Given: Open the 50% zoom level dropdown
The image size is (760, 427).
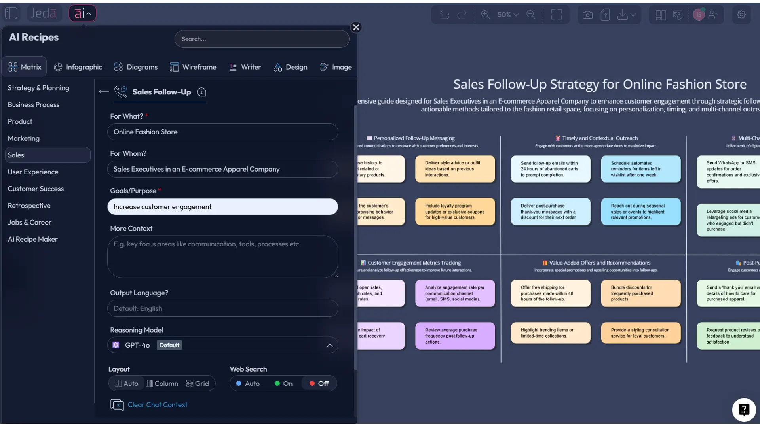Looking at the screenshot, I should tap(508, 15).
